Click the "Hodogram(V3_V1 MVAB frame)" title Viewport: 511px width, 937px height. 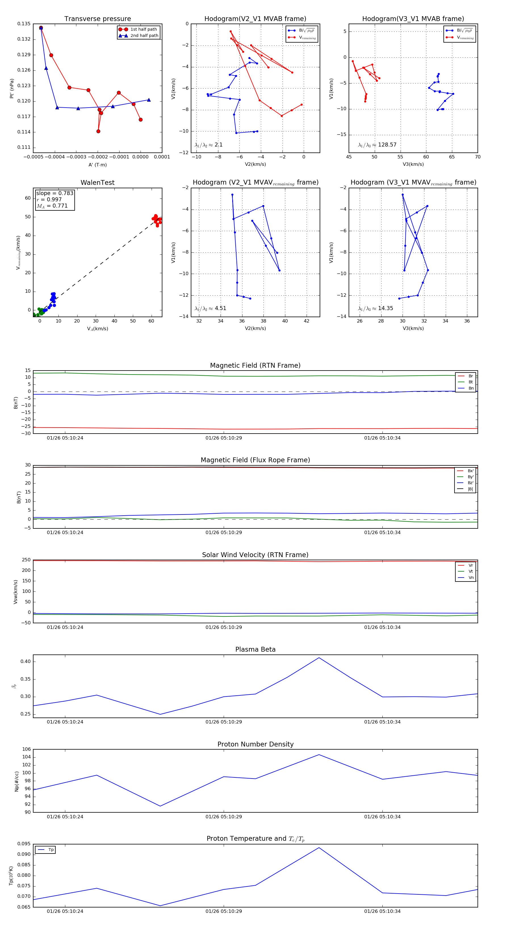(413, 19)
